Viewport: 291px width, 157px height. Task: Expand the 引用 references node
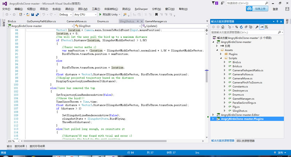point(217,46)
